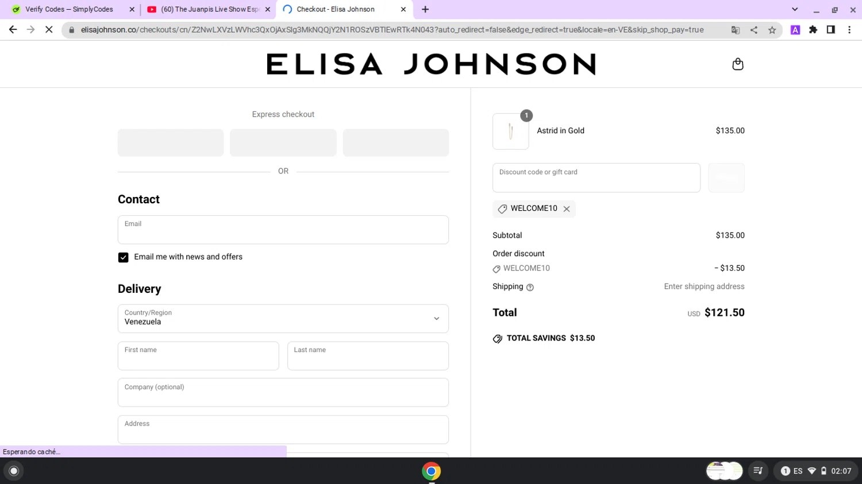
Task: Click the share page icon in address bar
Action: [753, 30]
